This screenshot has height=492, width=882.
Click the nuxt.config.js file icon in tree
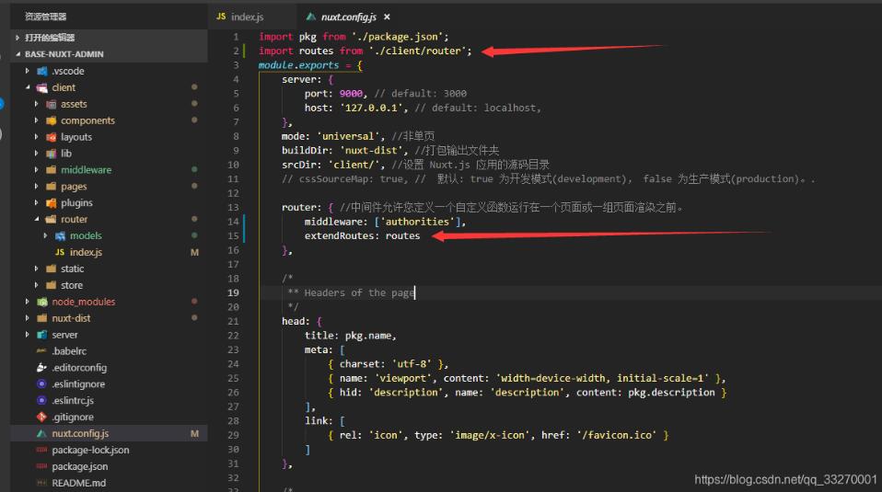pyautogui.click(x=41, y=433)
